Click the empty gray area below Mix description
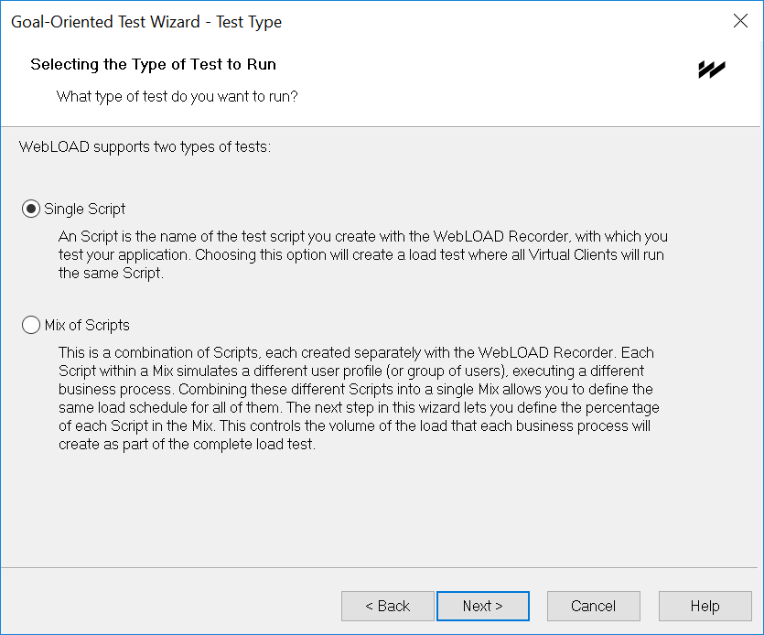Screen dimensions: 764x635 click(382, 510)
